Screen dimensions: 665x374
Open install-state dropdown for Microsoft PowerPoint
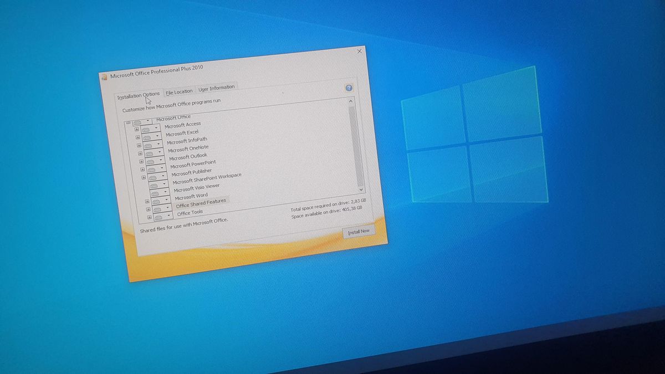pyautogui.click(x=156, y=168)
